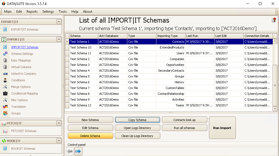Click the Groups people icon
279x156 pixels.
(5, 113)
